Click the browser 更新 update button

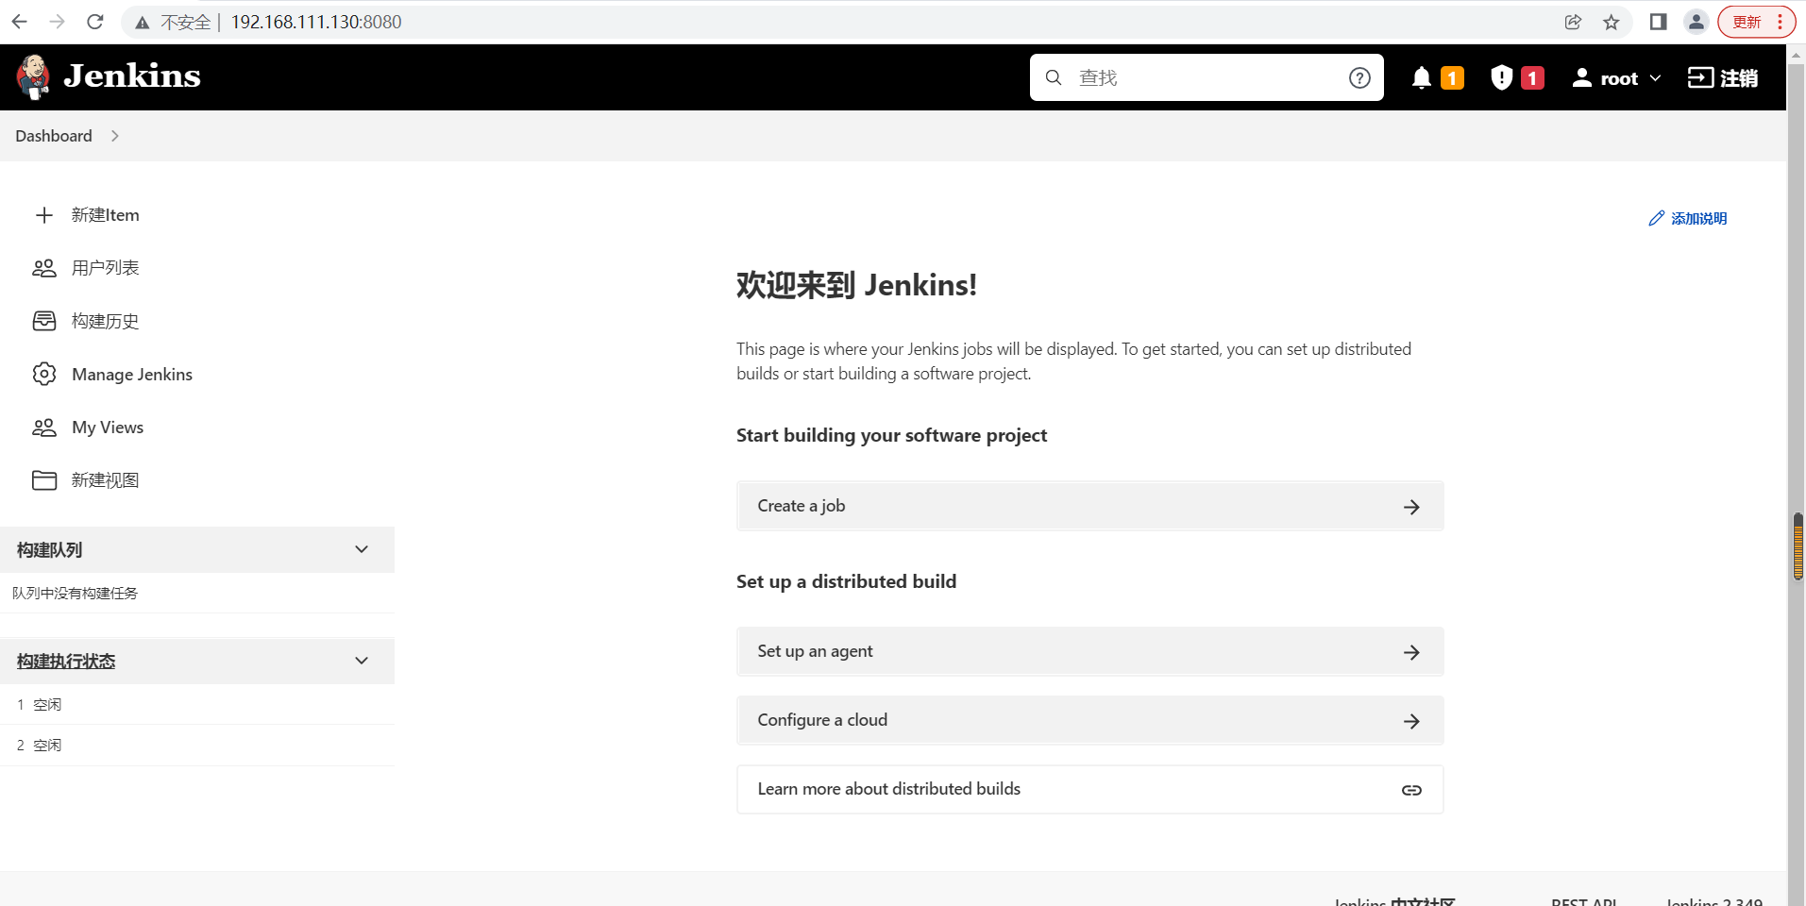tap(1756, 22)
